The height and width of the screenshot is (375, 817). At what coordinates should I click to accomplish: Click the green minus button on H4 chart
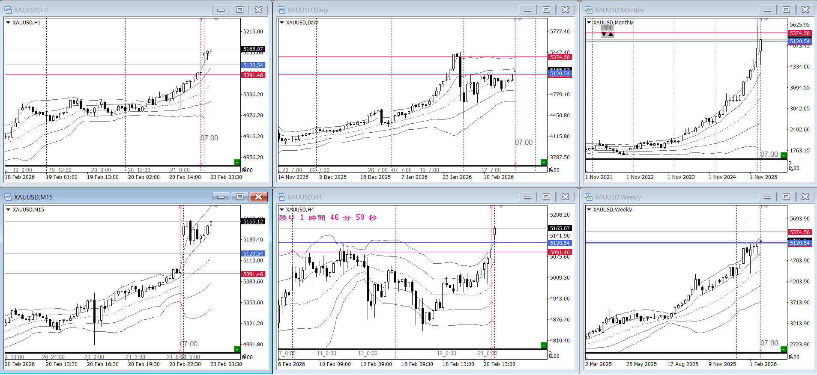pos(544,345)
